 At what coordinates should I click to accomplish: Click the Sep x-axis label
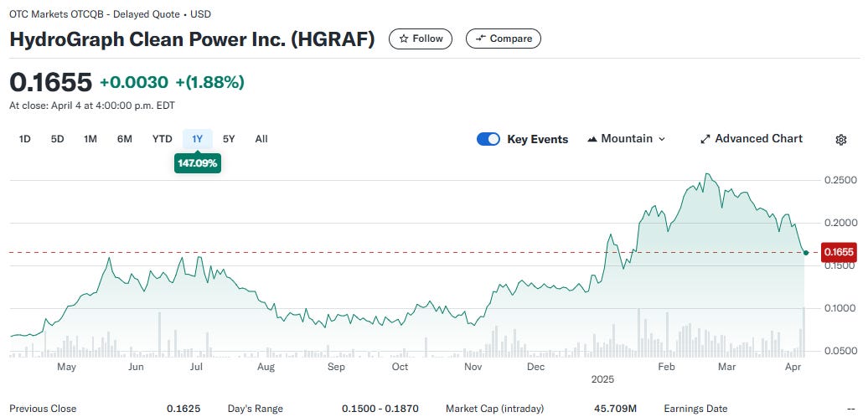[336, 368]
